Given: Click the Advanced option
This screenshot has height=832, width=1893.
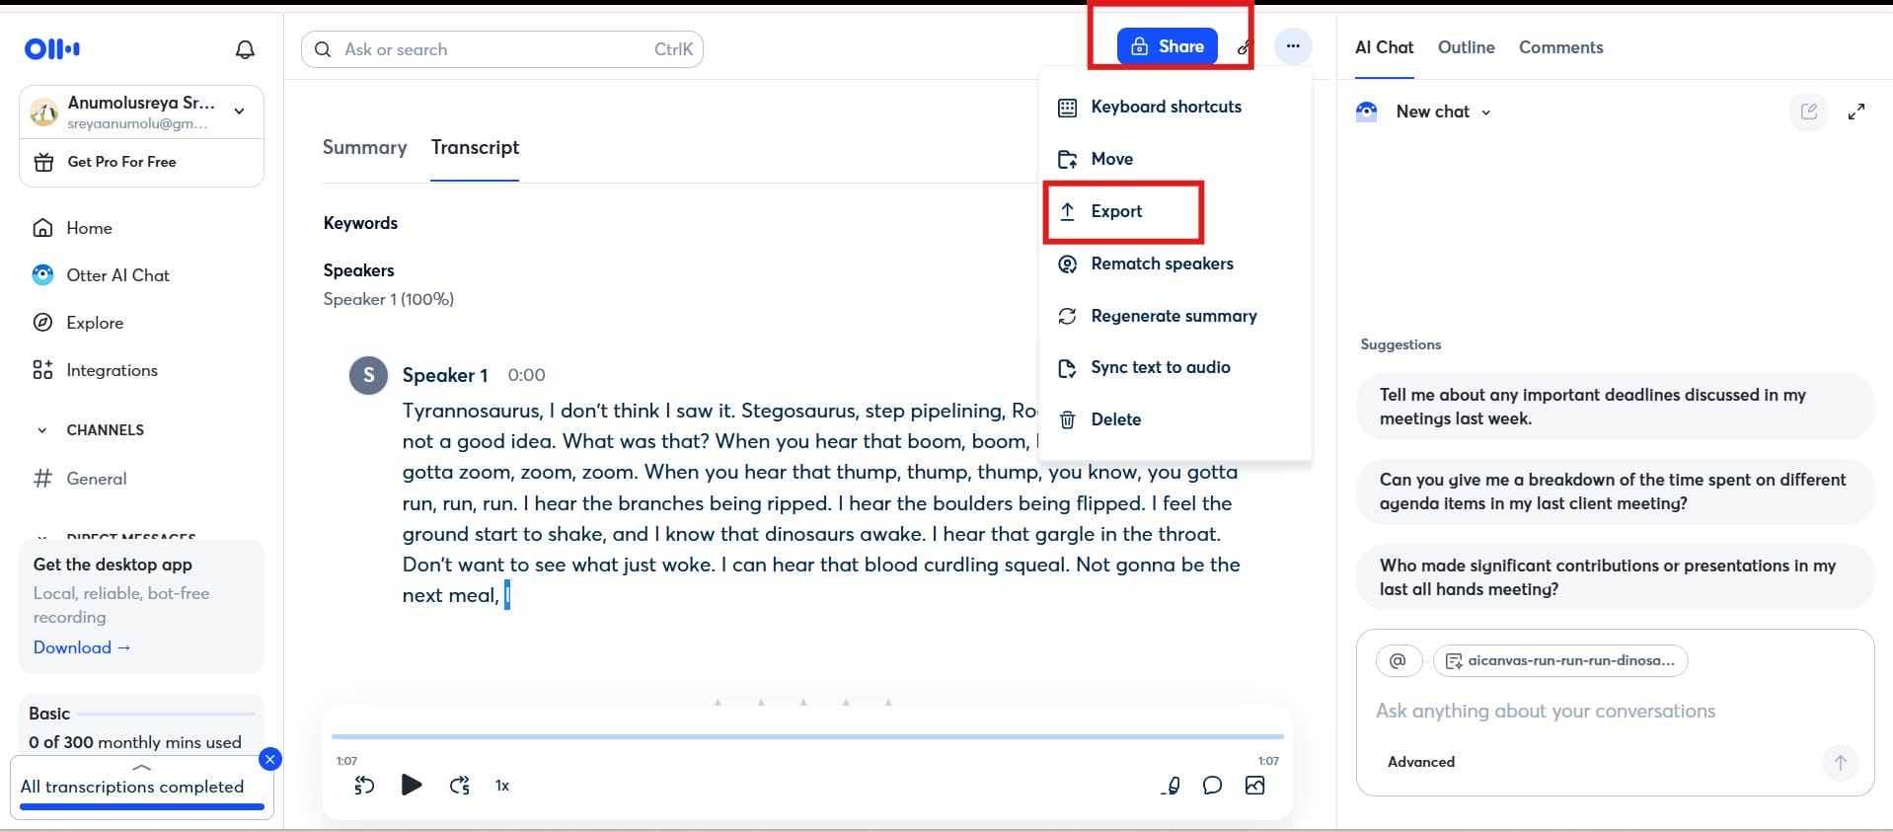Looking at the screenshot, I should pyautogui.click(x=1420, y=762).
